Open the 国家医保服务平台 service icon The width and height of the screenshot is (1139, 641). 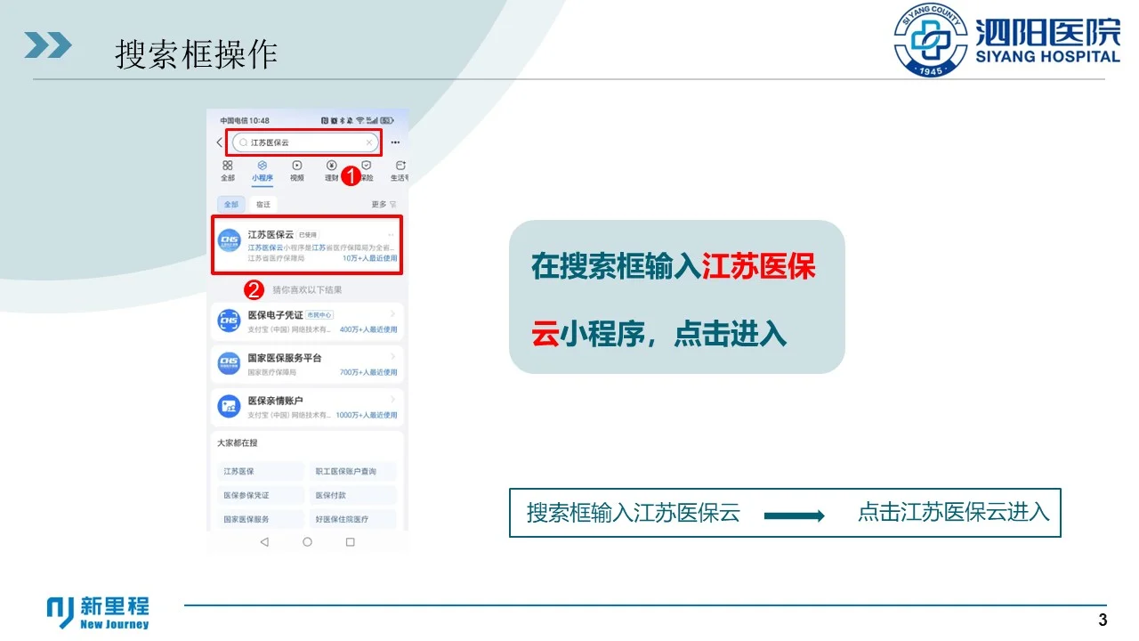point(229,361)
